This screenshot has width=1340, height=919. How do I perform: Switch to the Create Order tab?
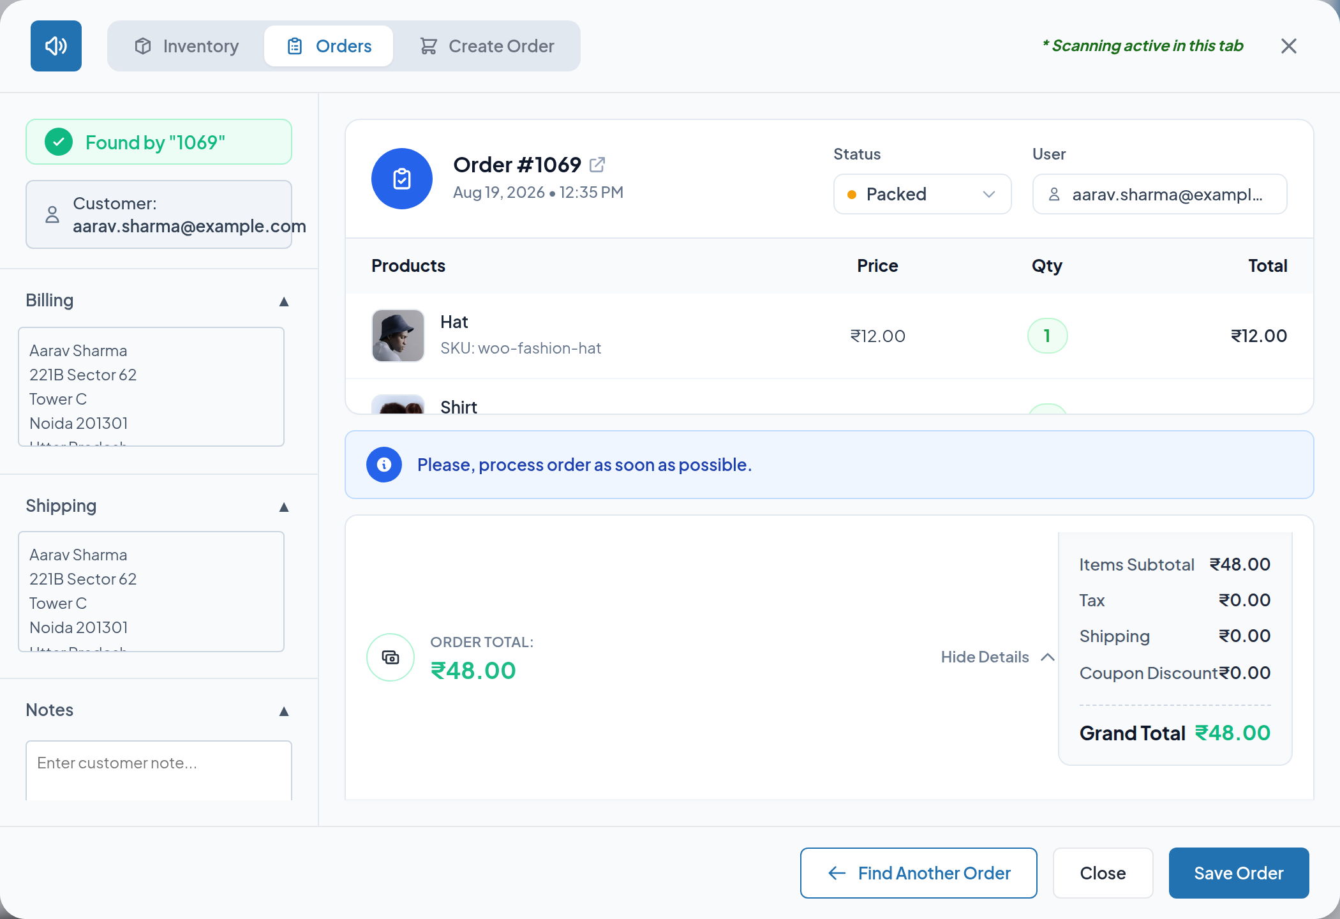point(487,46)
